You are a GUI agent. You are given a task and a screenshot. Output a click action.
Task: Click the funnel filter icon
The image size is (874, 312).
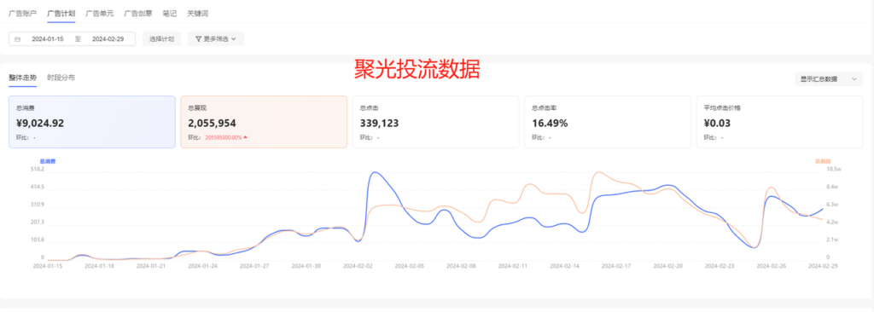pos(198,39)
